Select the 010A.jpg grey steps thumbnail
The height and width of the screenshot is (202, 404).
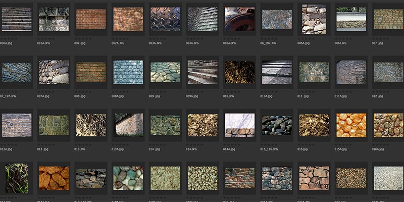pos(277,72)
